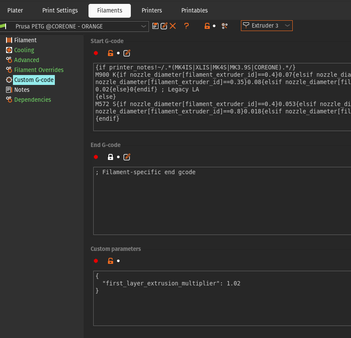Switch to the Print Settings tab
The image size is (351, 338).
pyautogui.click(x=60, y=10)
